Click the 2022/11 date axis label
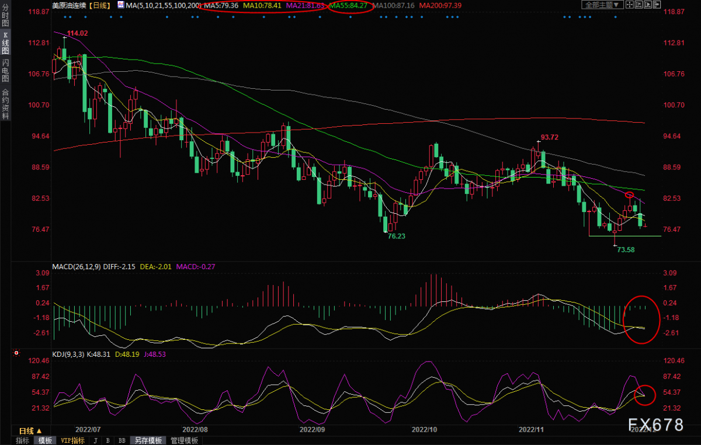 pos(532,429)
